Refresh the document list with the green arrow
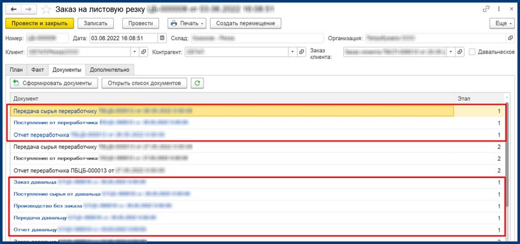 pos(197,83)
